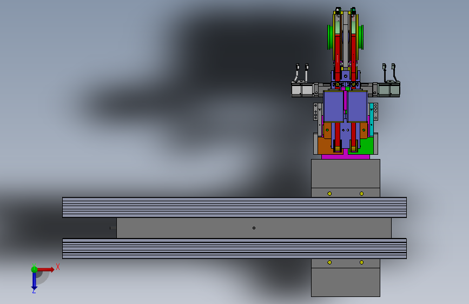Select the right green pulley wheel at the top
The width and height of the screenshot is (469, 304).
(361, 37)
